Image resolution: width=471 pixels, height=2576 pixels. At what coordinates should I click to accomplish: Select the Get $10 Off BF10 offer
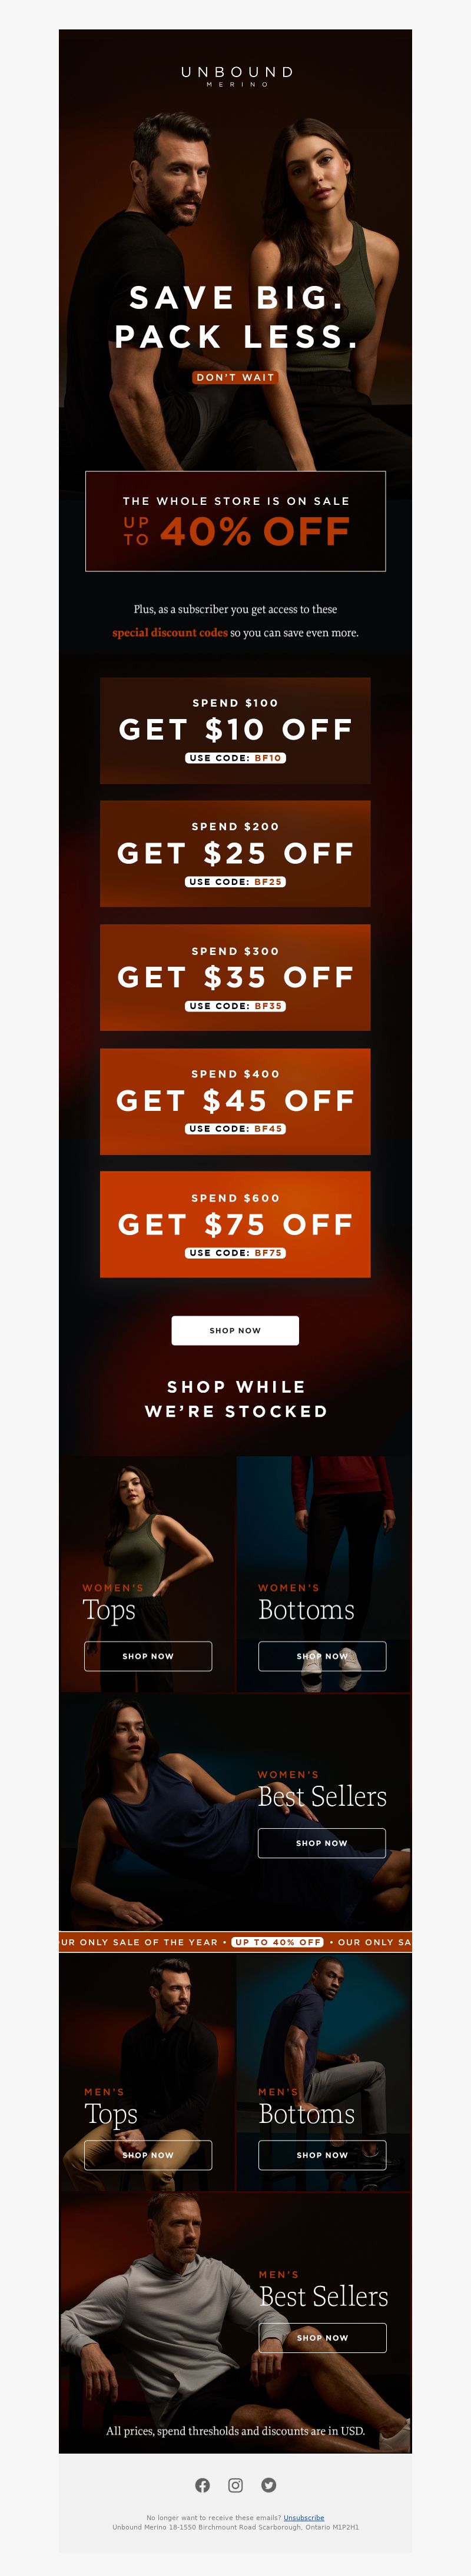click(x=235, y=730)
